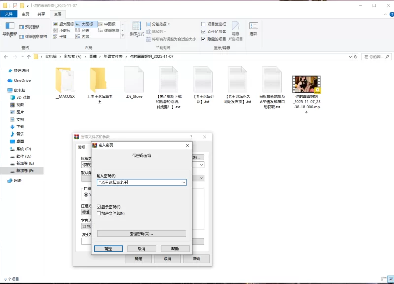Open Network in the sidebar
394x284 pixels.
pyautogui.click(x=15, y=180)
